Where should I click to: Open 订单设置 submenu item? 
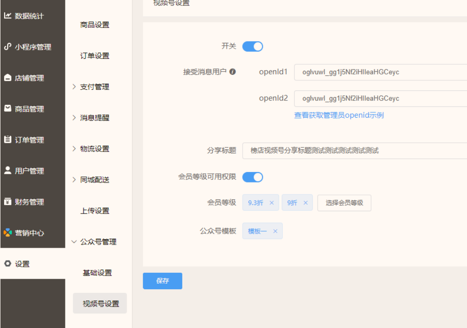[x=95, y=56]
